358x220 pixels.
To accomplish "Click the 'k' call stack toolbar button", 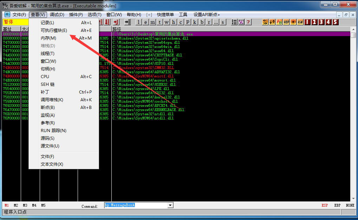I will click(195, 22).
